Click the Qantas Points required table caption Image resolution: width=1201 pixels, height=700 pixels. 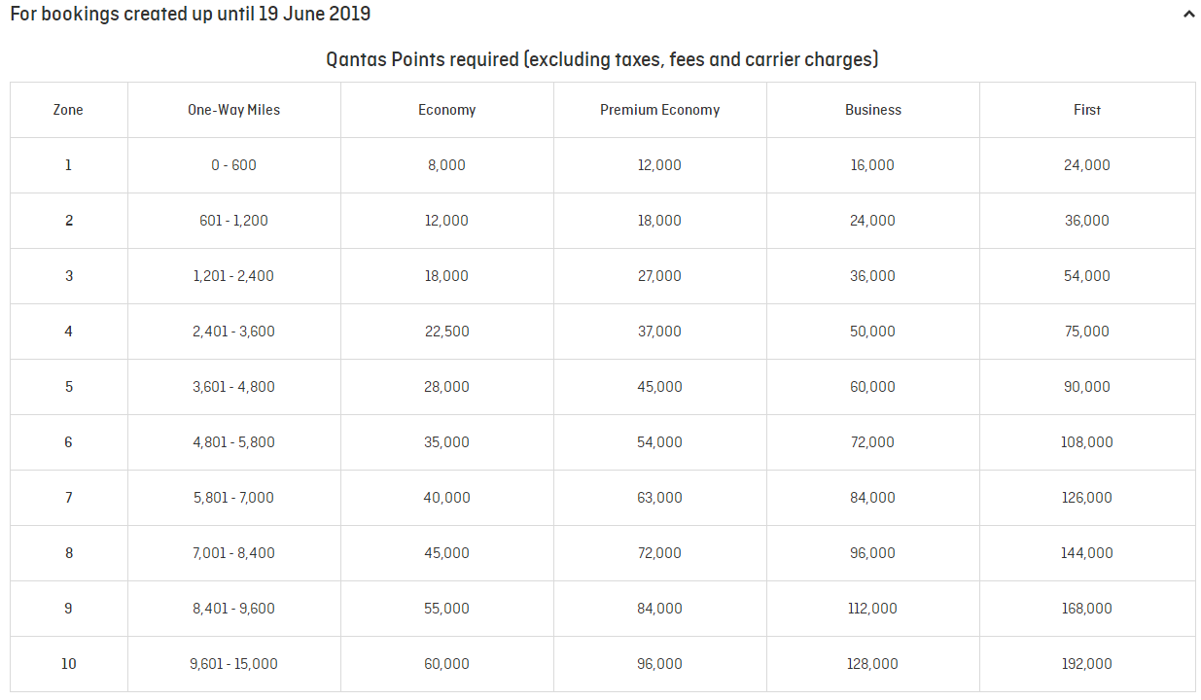[602, 60]
